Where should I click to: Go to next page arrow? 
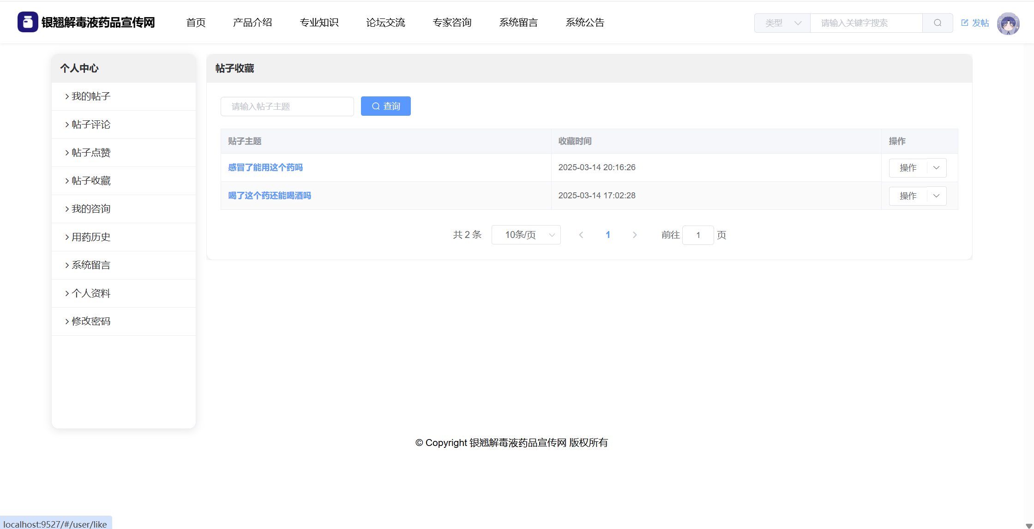pyautogui.click(x=635, y=235)
